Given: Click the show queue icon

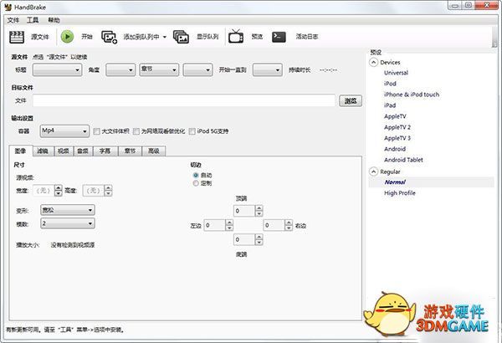Looking at the screenshot, I should (x=181, y=37).
